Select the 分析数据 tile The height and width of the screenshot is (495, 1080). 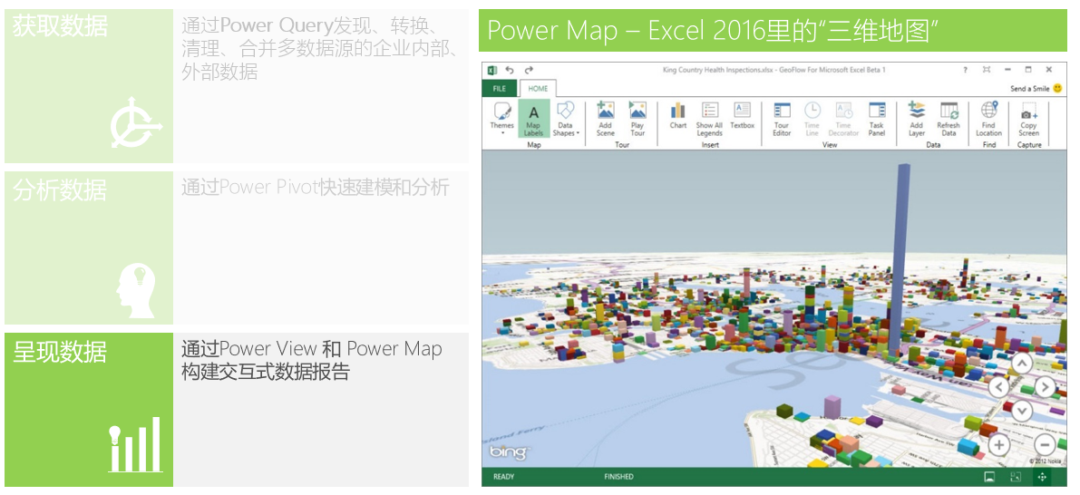89,247
